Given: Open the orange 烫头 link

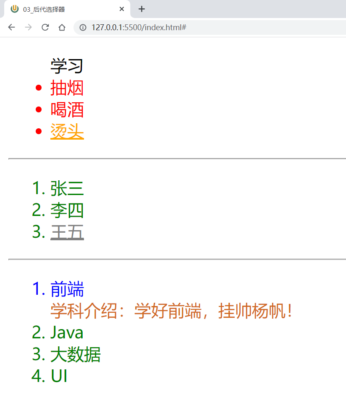Looking at the screenshot, I should click(67, 132).
